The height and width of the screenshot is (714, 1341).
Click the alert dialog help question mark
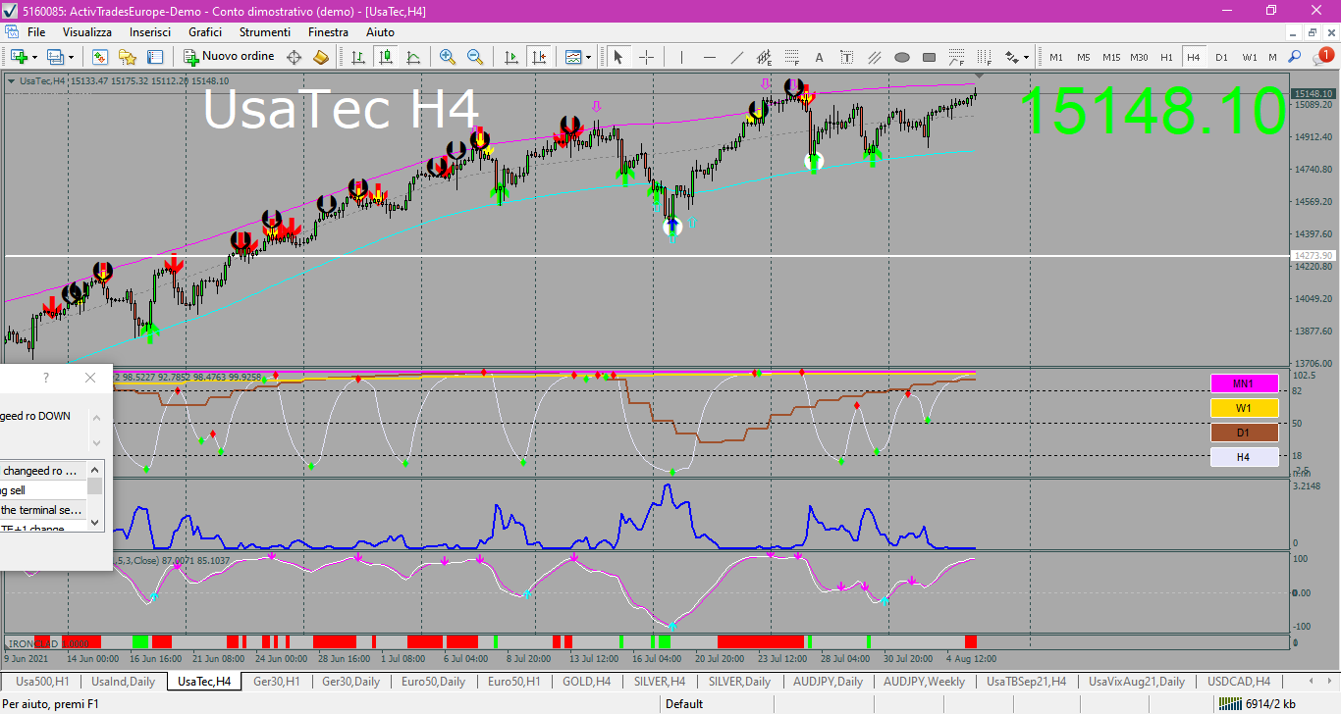[x=46, y=378]
